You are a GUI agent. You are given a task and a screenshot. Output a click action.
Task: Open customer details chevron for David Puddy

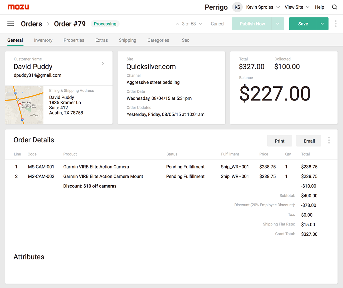[x=103, y=64]
